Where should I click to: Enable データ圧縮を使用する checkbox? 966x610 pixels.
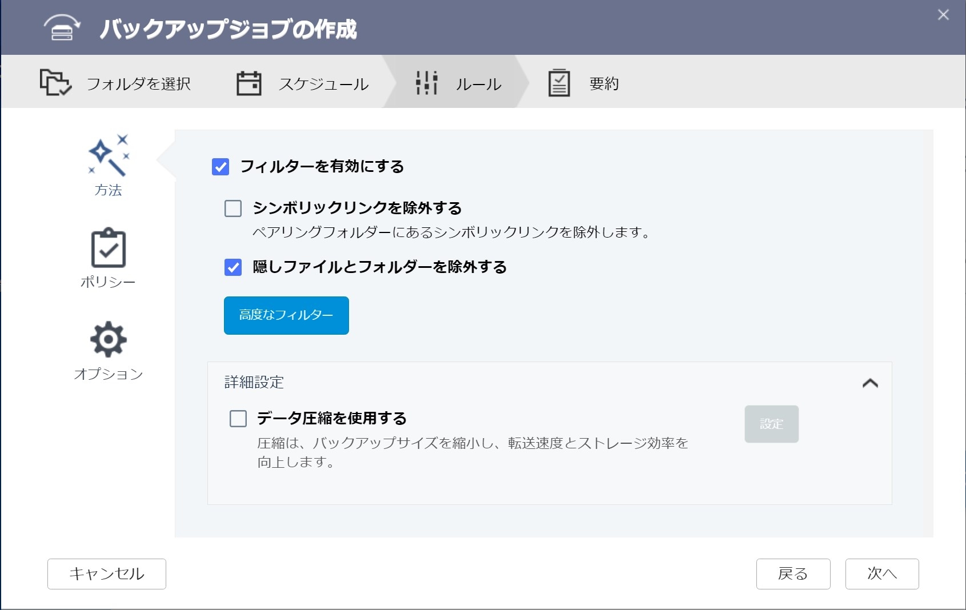point(238,419)
